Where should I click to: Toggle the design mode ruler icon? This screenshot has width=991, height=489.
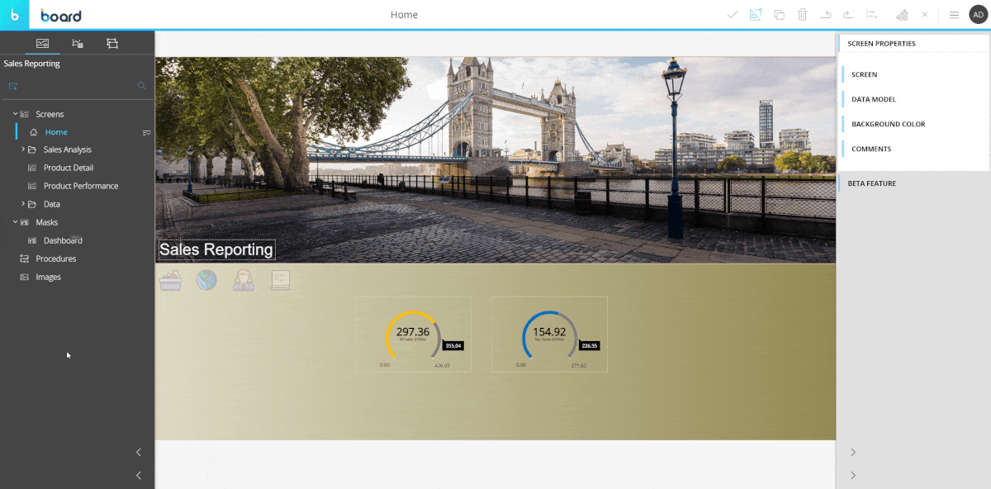coord(755,15)
